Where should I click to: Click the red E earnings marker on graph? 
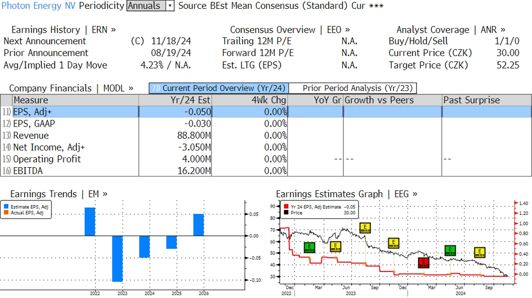click(423, 262)
